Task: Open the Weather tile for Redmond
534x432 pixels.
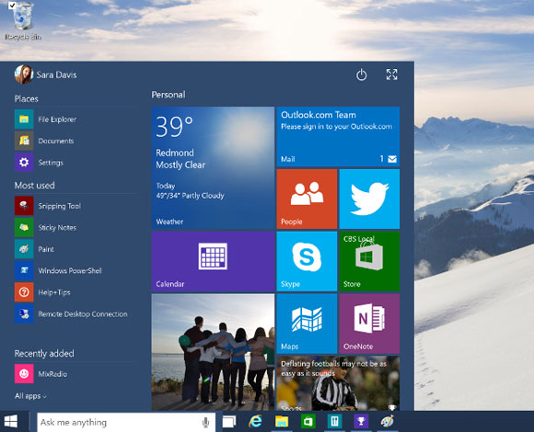Action: coord(213,167)
